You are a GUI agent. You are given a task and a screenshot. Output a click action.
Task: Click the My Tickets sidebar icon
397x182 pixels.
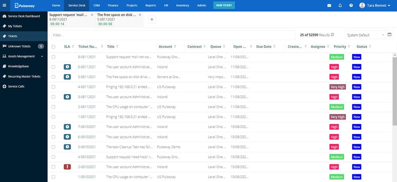pos(4,26)
